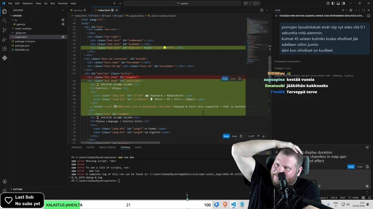Viewport: 373px width, 209px height.
Task: Open the Search view in activity bar
Action: [x=4, y=21]
